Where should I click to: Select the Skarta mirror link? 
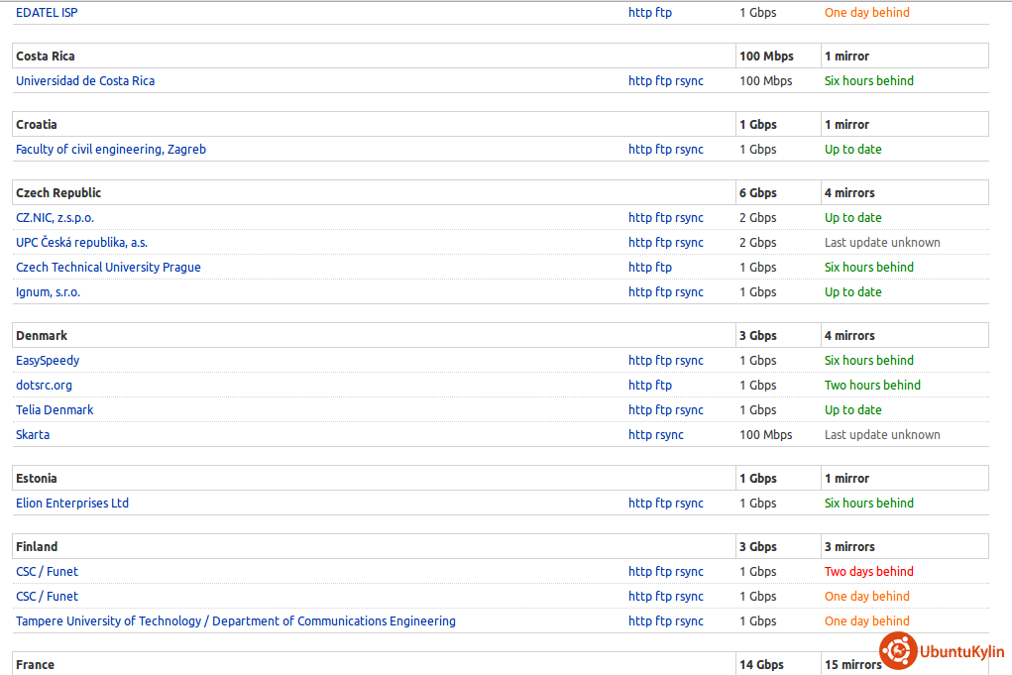(x=33, y=435)
